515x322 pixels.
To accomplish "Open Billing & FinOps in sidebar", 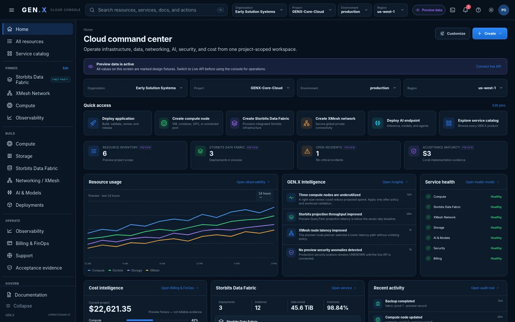I will pyautogui.click(x=38, y=243).
